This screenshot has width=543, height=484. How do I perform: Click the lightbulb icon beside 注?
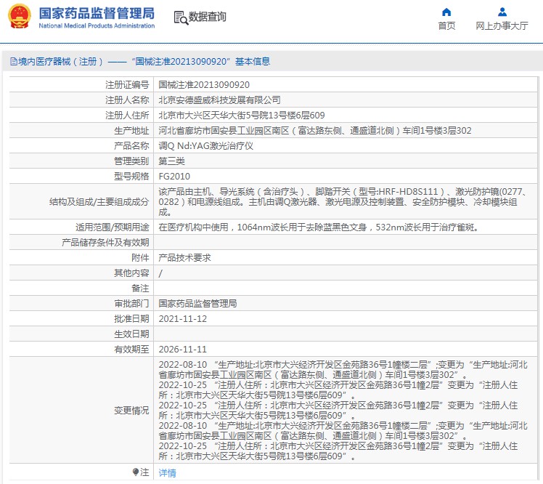pos(136,472)
